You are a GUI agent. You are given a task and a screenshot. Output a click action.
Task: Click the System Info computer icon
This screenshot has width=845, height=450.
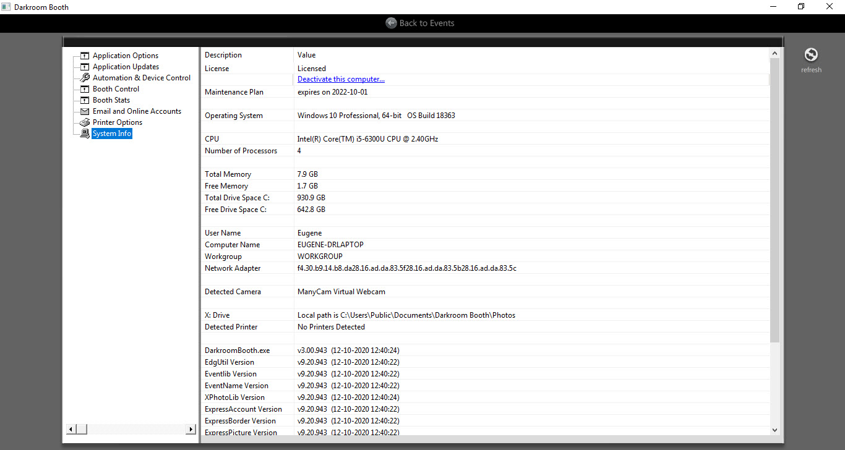click(x=85, y=134)
